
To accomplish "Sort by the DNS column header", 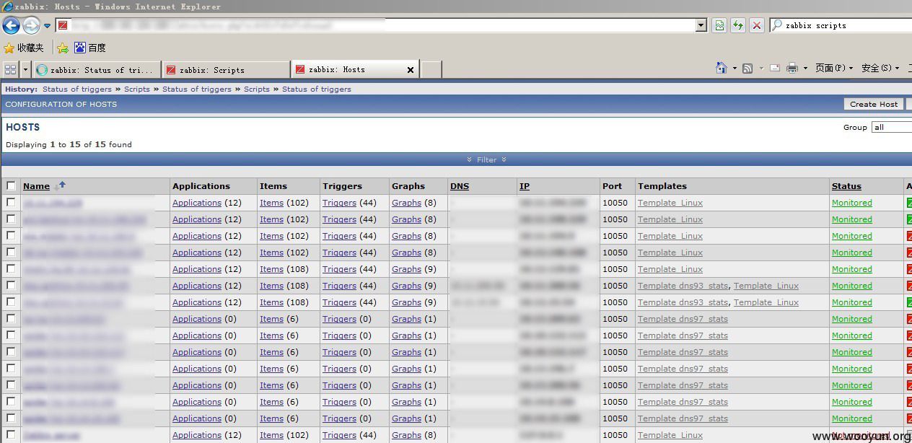I will point(460,186).
